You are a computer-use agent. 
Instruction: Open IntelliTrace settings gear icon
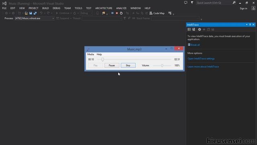tap(199, 29)
